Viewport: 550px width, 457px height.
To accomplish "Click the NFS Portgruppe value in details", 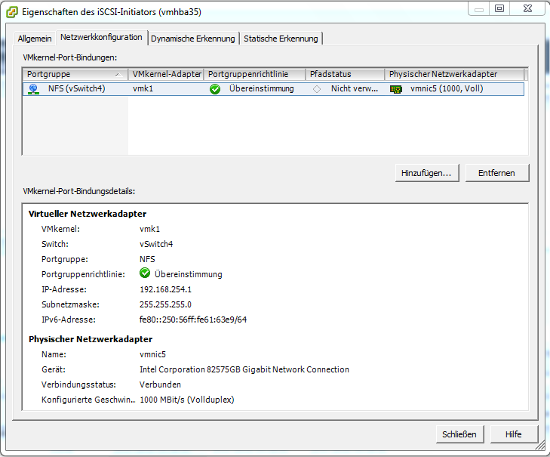I will click(147, 259).
